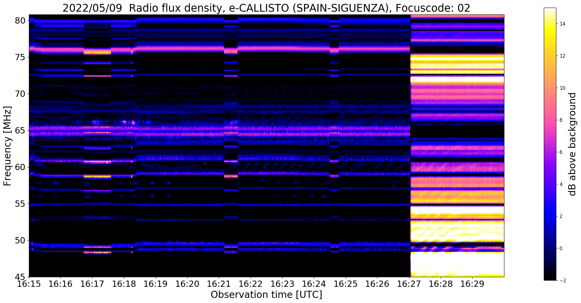Click the 16:23 time tick label
Screen dimensions: 581x303
[x=282, y=284]
